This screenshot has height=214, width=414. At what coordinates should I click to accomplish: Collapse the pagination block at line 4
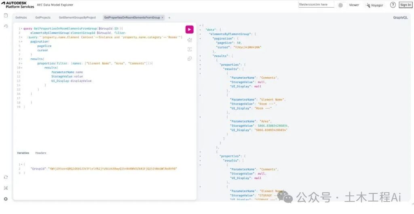21,42
